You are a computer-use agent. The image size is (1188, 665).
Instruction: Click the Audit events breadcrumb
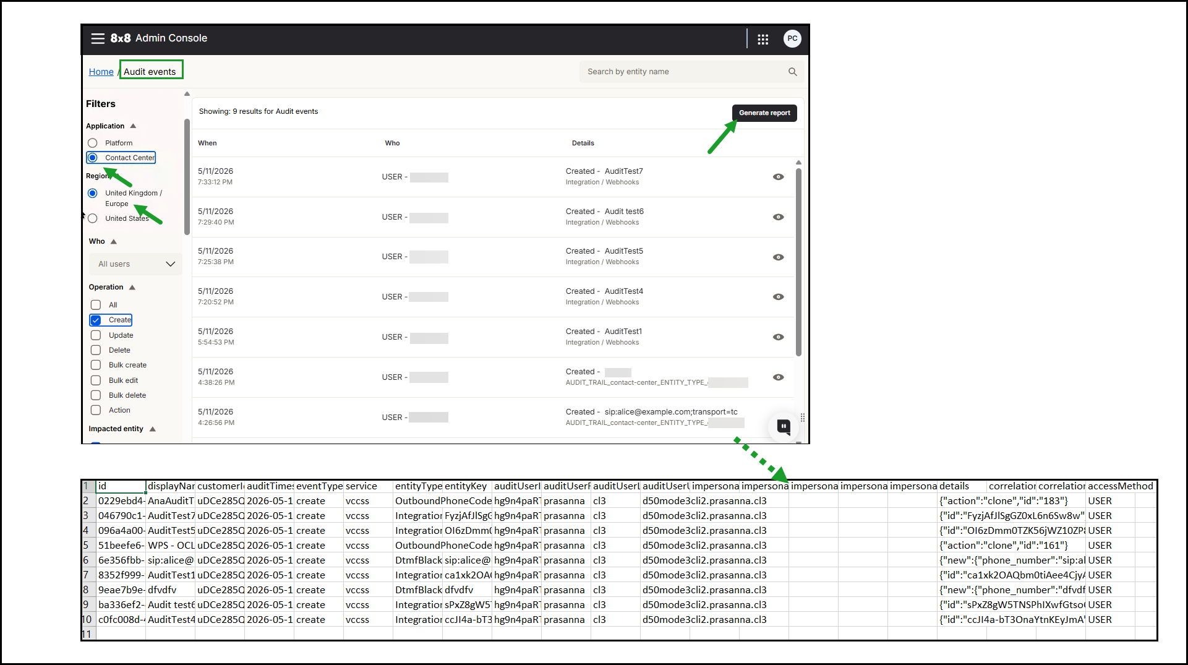(150, 72)
